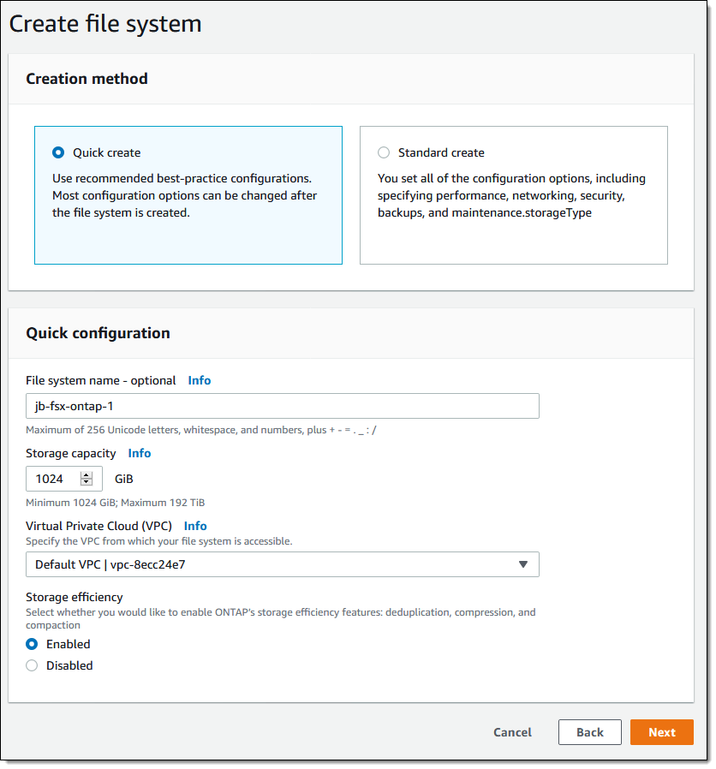This screenshot has width=716, height=769.
Task: Open Info link for Virtual Private Cloud
Action: point(195,526)
